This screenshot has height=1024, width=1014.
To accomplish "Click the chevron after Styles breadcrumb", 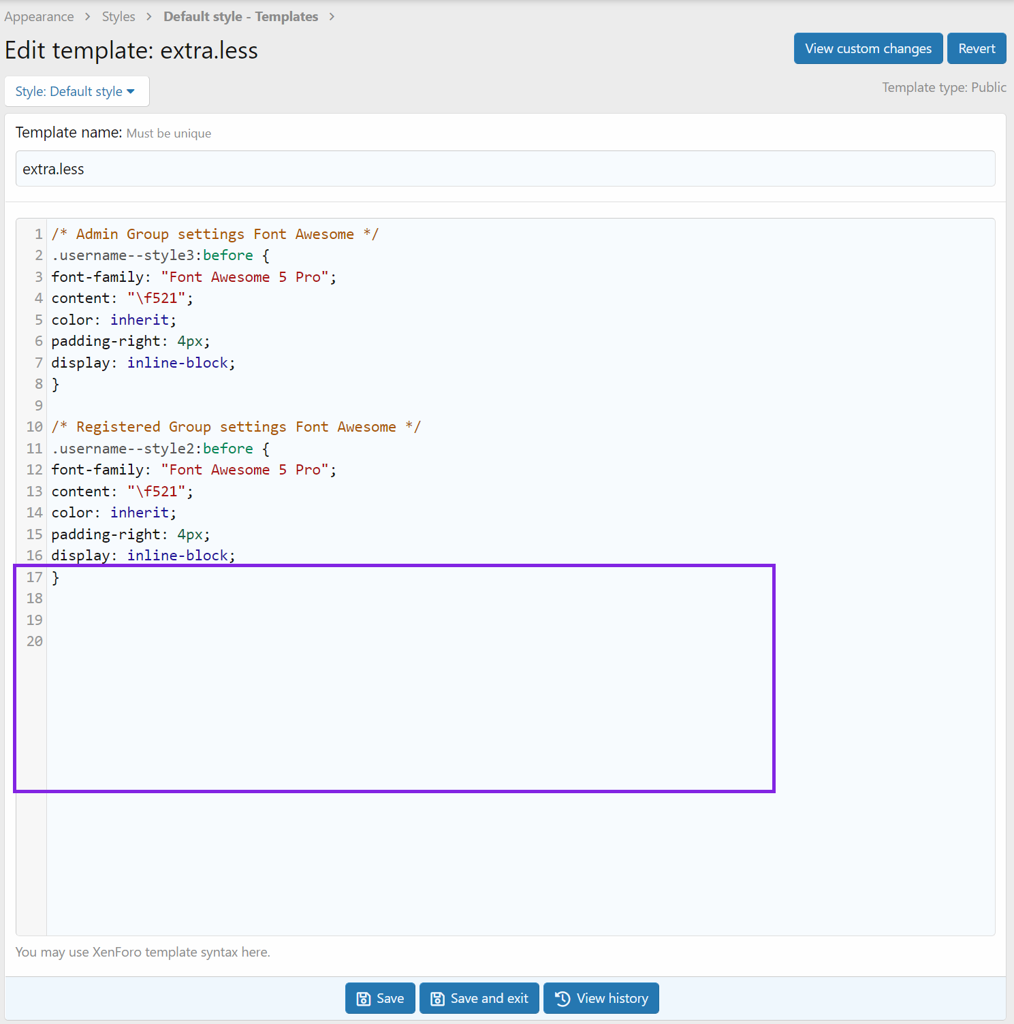I will 149,16.
